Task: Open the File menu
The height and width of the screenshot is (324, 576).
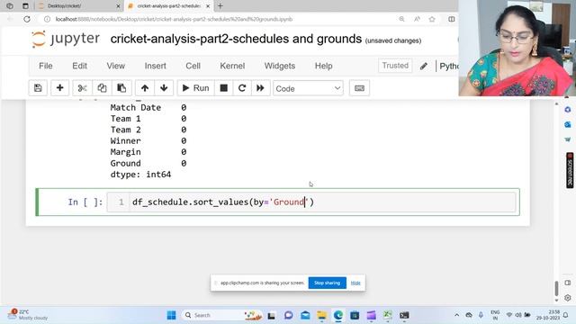Action: (46, 66)
